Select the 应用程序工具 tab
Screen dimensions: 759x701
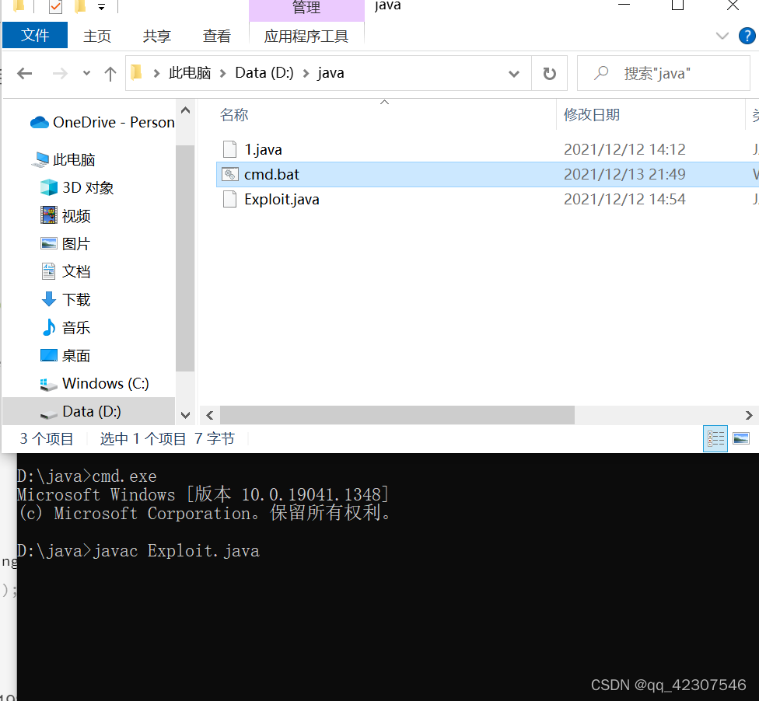(x=306, y=36)
